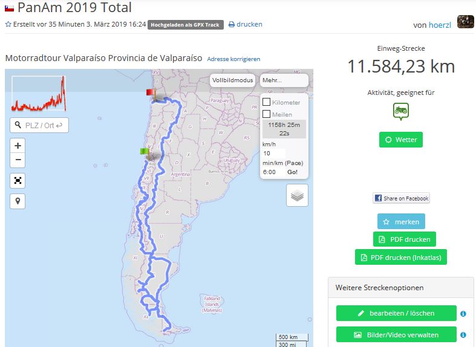The width and height of the screenshot is (476, 347).
Task: Open the map layers icon
Action: [x=297, y=195]
